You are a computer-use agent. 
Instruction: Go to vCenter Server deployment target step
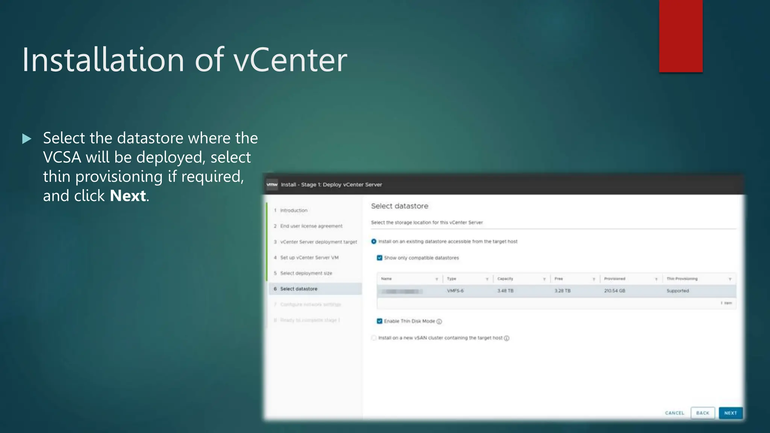[x=315, y=242]
